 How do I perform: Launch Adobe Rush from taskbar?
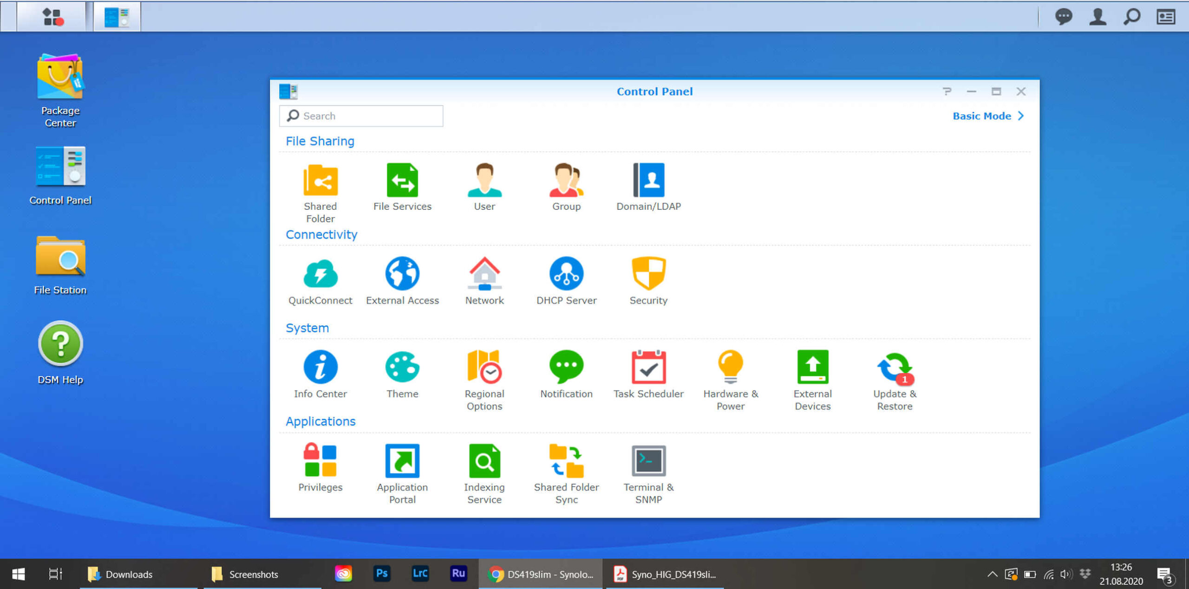pos(458,573)
